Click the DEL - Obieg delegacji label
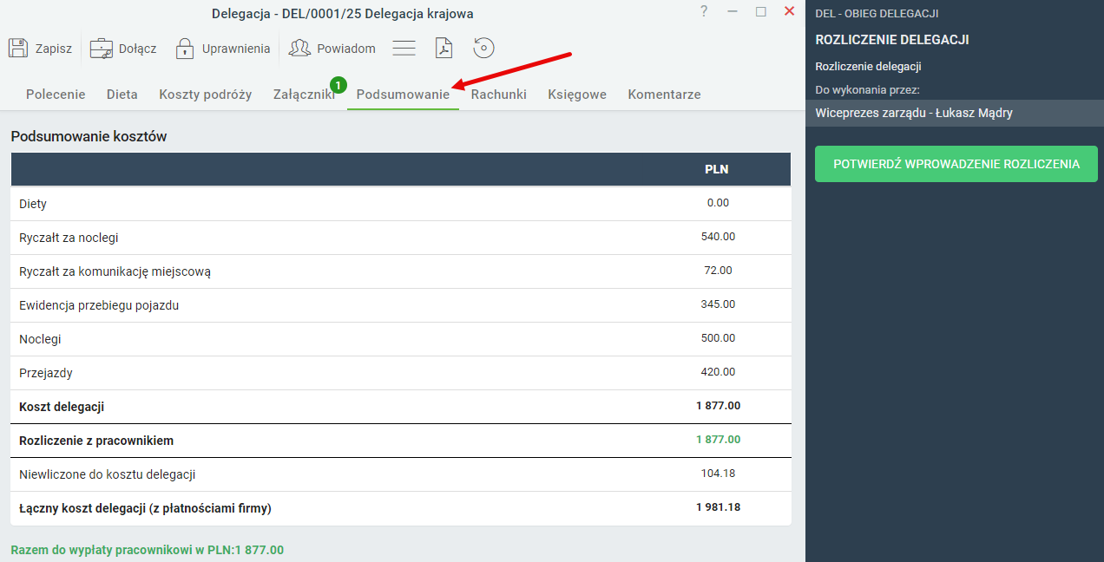 click(x=877, y=14)
